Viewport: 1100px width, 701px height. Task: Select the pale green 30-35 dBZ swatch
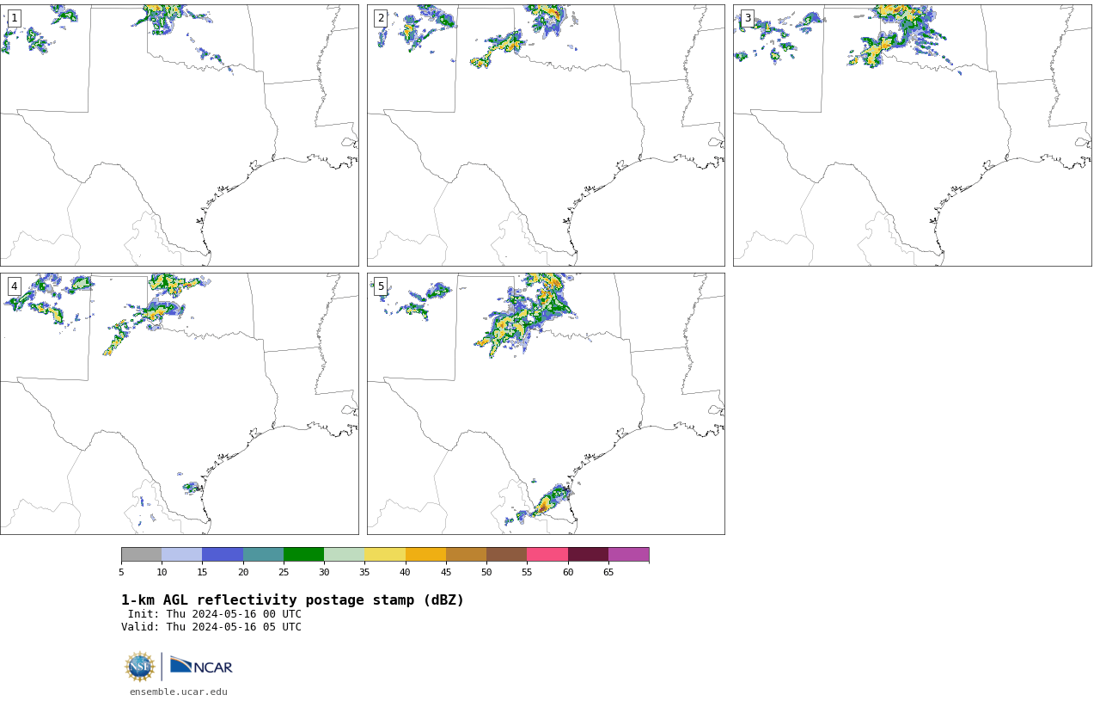(x=345, y=555)
